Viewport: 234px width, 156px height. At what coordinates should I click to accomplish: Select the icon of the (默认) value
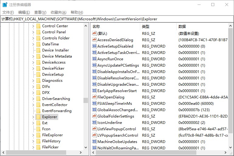coord(94,34)
